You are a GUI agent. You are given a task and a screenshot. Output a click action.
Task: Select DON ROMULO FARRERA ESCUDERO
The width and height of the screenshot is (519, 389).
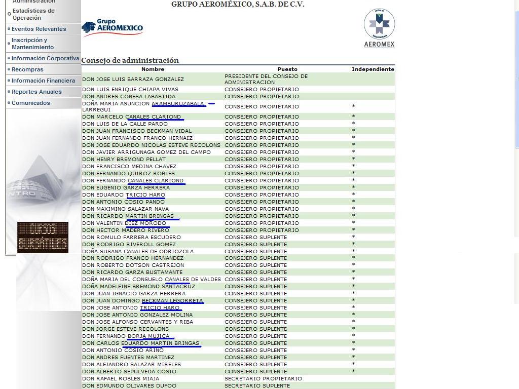[131, 238]
